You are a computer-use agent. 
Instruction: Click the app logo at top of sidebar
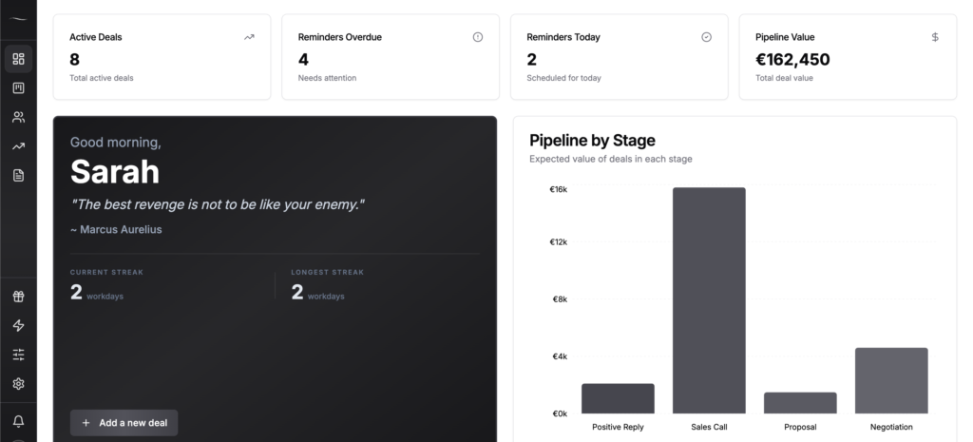click(x=18, y=19)
